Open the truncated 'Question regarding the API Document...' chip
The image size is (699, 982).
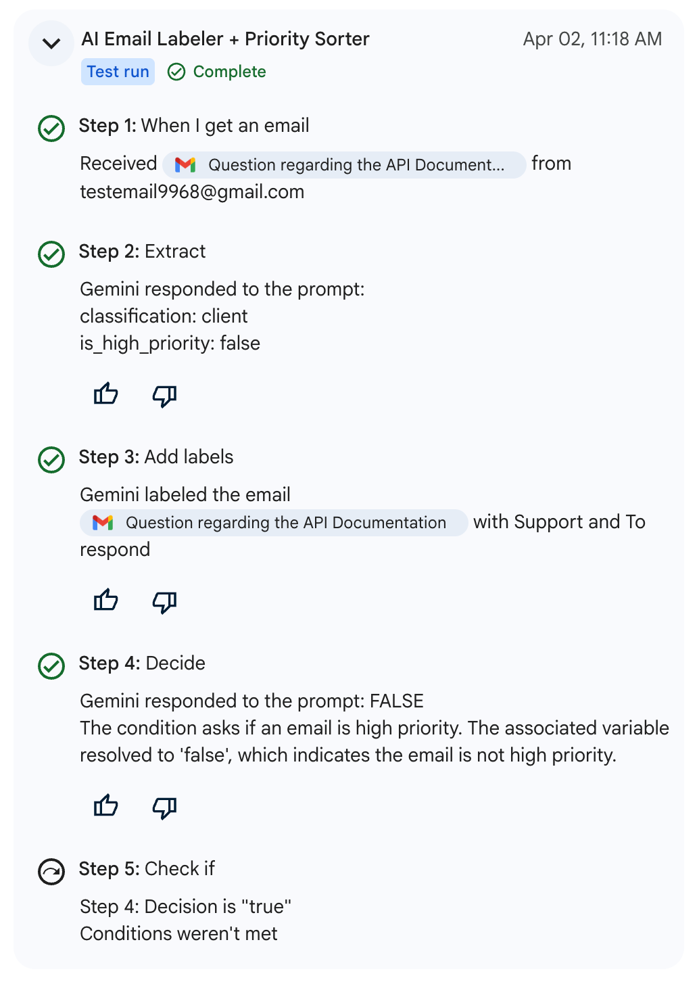point(344,164)
